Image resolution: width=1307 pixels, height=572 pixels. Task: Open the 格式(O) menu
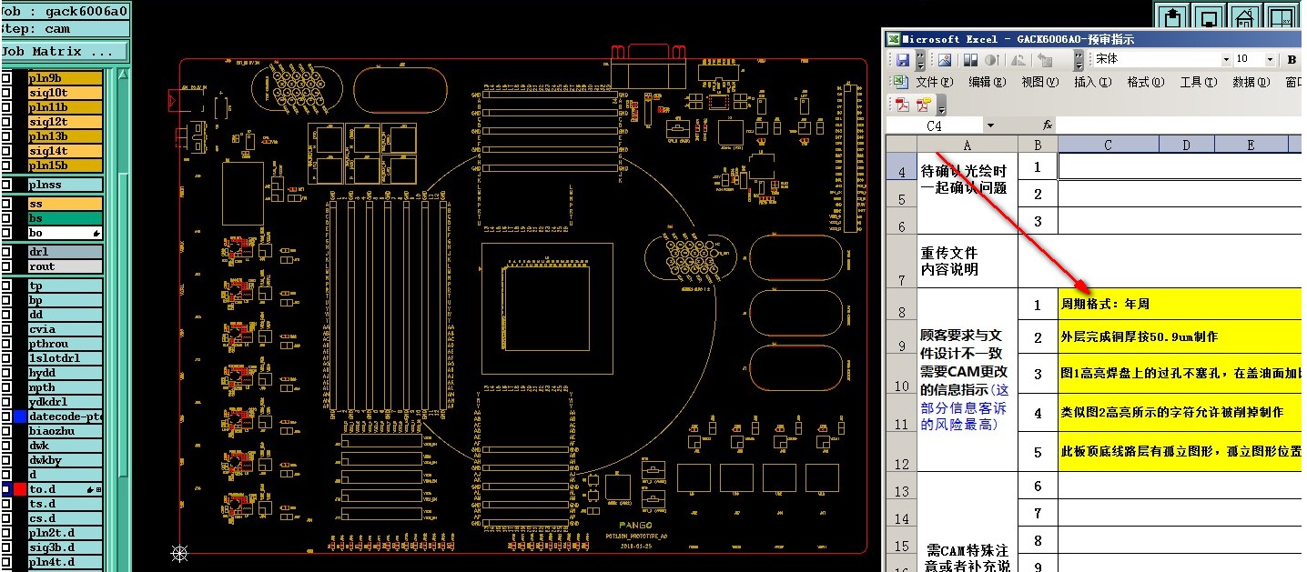pos(1146,82)
